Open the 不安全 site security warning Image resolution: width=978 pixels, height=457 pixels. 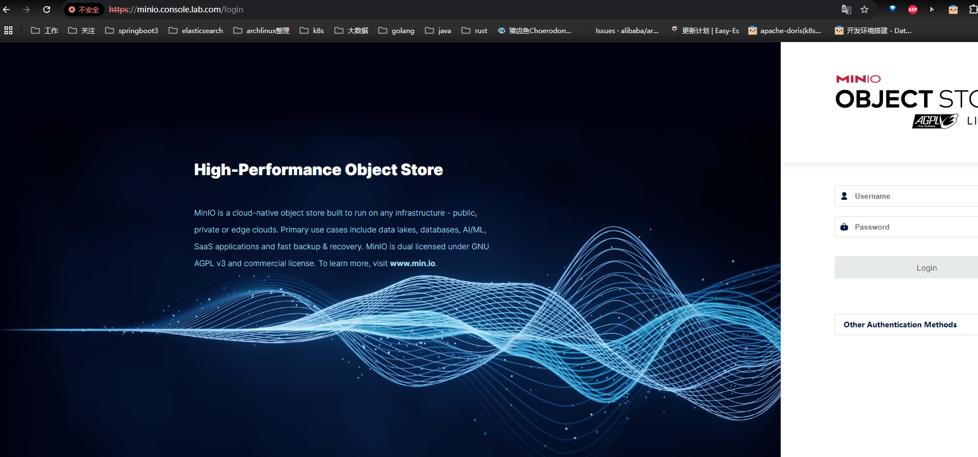[84, 10]
